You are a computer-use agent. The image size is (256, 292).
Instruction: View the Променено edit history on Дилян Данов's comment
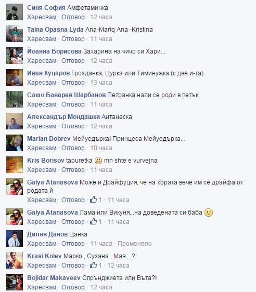135,243
